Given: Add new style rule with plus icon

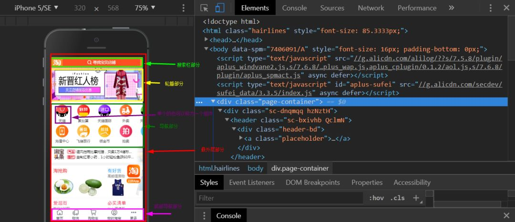Looking at the screenshot, I should [x=416, y=198].
